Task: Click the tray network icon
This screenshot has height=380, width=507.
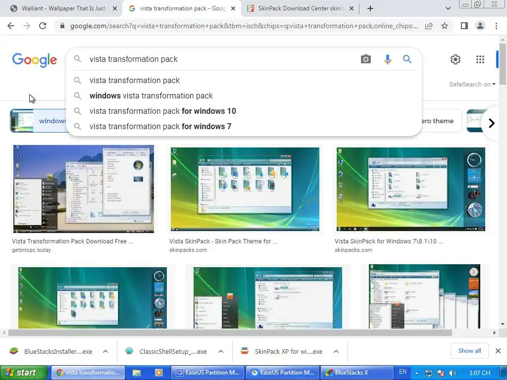Action: pos(429,373)
